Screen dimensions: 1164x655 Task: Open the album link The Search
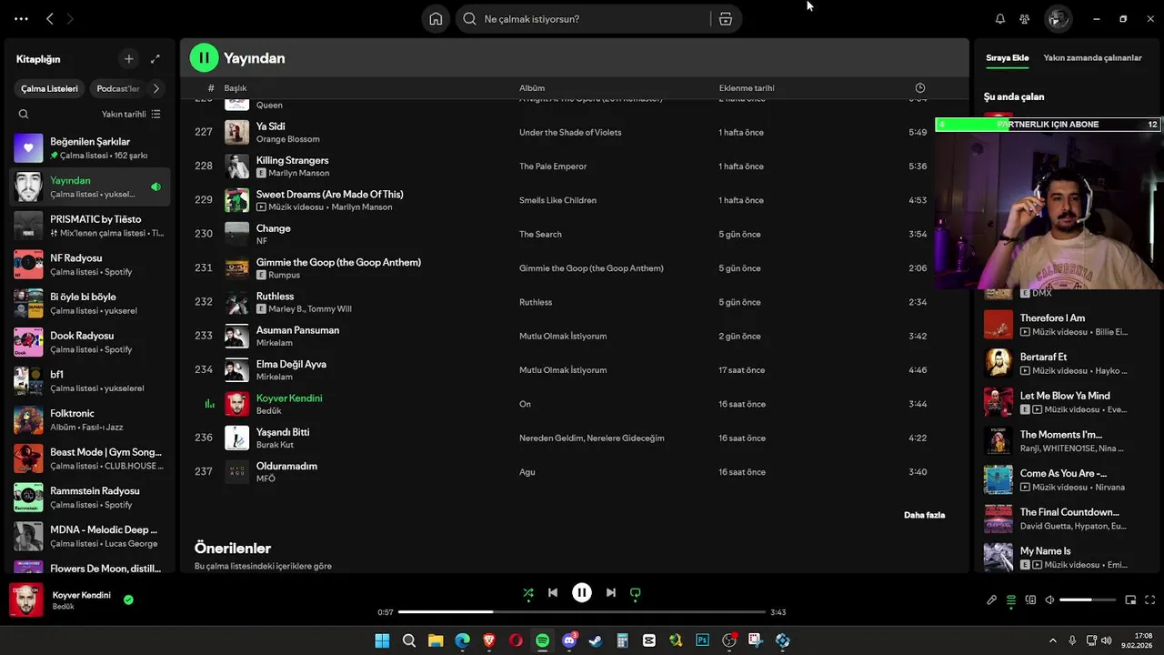click(540, 234)
